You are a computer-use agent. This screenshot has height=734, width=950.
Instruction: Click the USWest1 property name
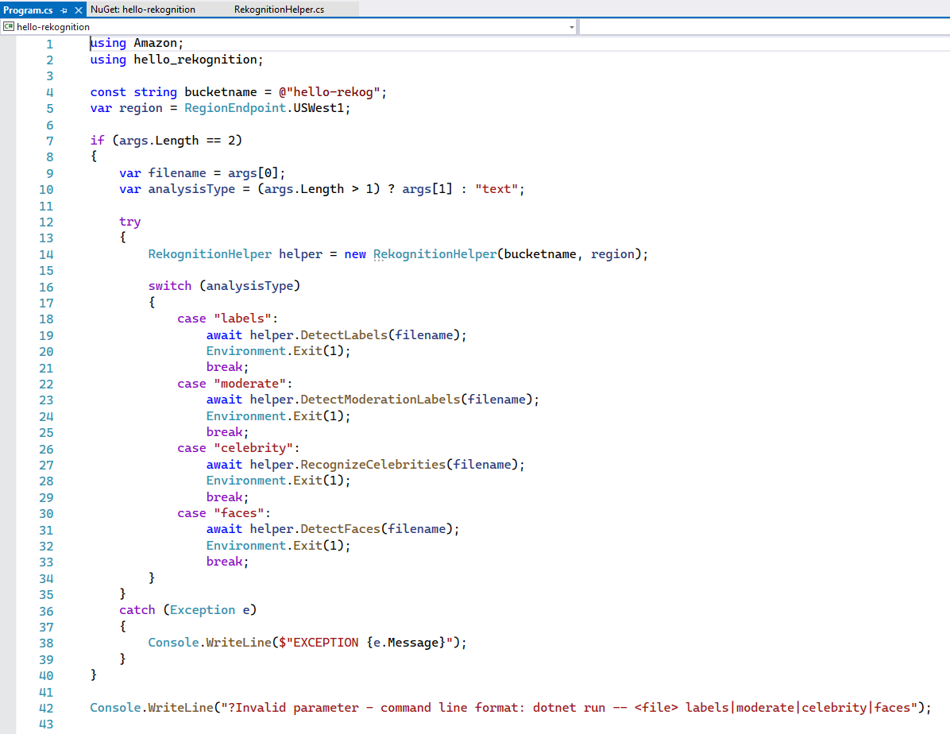[x=319, y=108]
